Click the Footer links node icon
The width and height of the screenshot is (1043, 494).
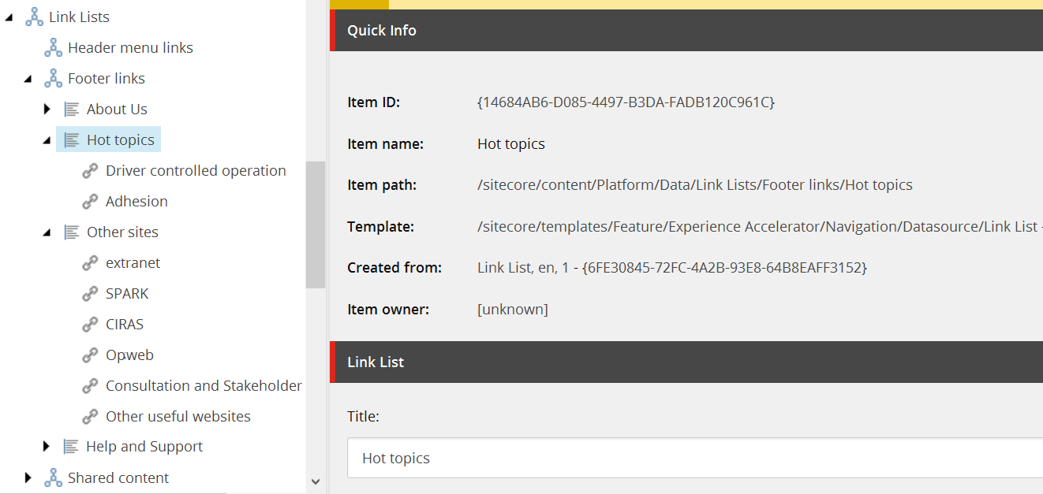[x=53, y=78]
